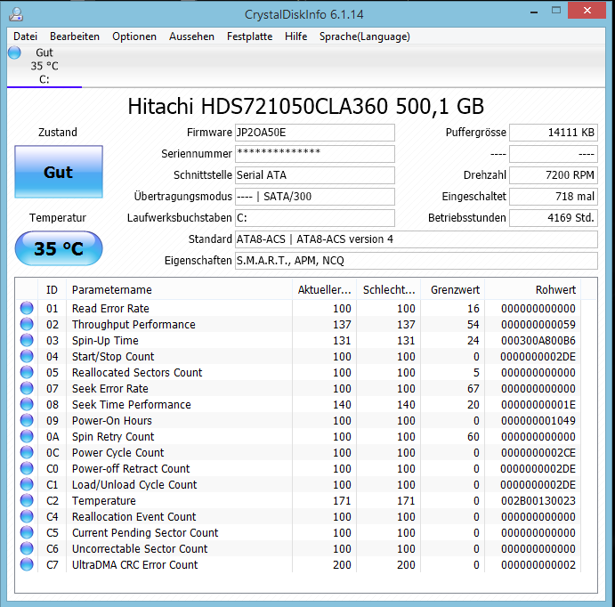Click raw value 002B00130023 in Temperature row

tap(538, 501)
